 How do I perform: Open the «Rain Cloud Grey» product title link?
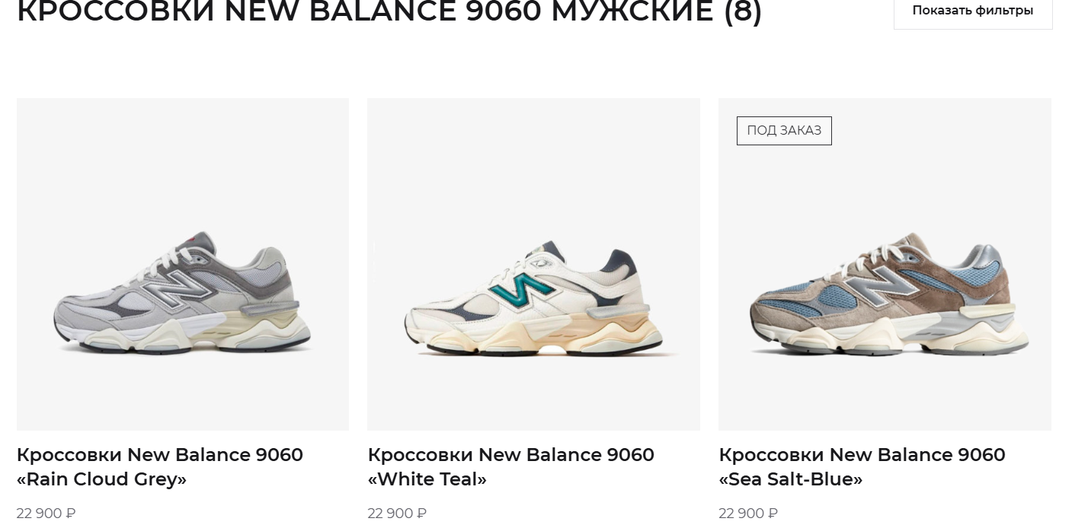[x=160, y=466]
